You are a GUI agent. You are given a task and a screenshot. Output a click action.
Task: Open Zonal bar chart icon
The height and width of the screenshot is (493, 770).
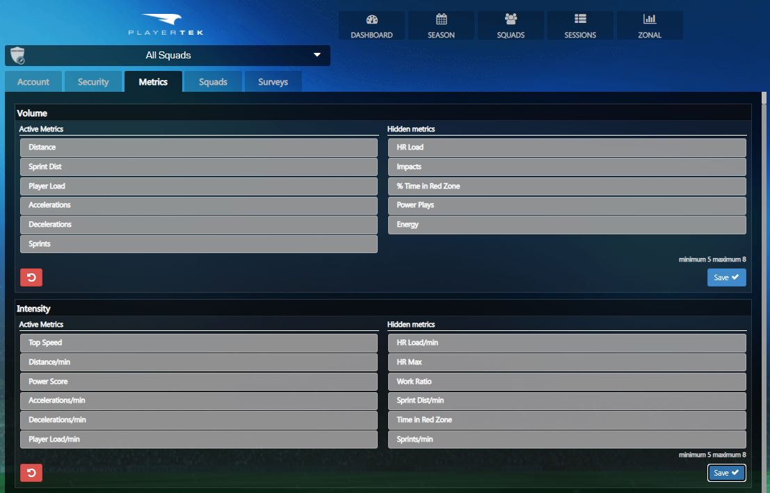650,19
